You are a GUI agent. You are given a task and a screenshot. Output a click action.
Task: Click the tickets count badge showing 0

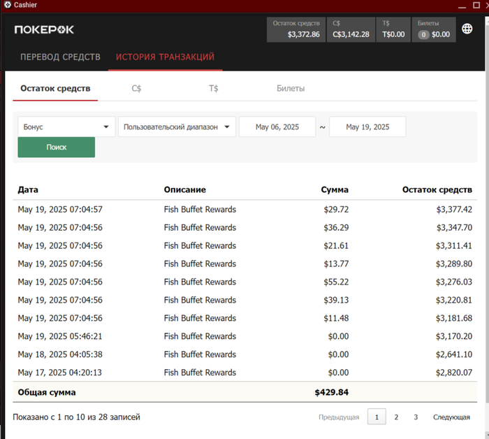point(423,35)
